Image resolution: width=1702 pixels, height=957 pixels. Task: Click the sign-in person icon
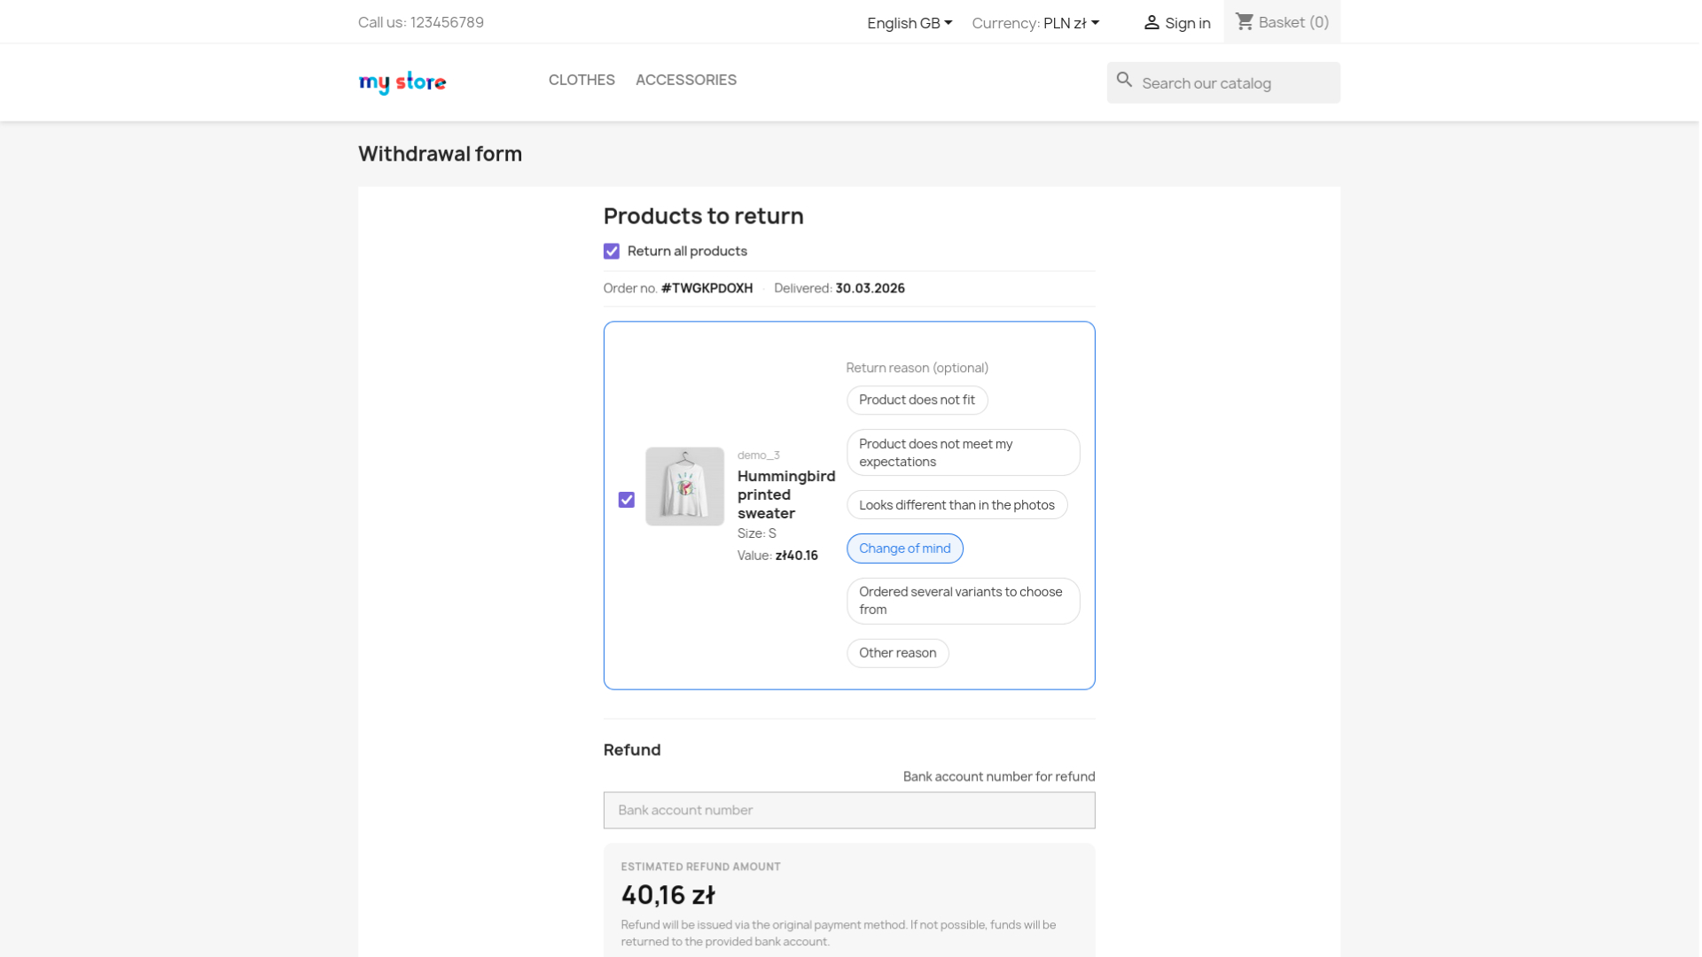pyautogui.click(x=1151, y=22)
